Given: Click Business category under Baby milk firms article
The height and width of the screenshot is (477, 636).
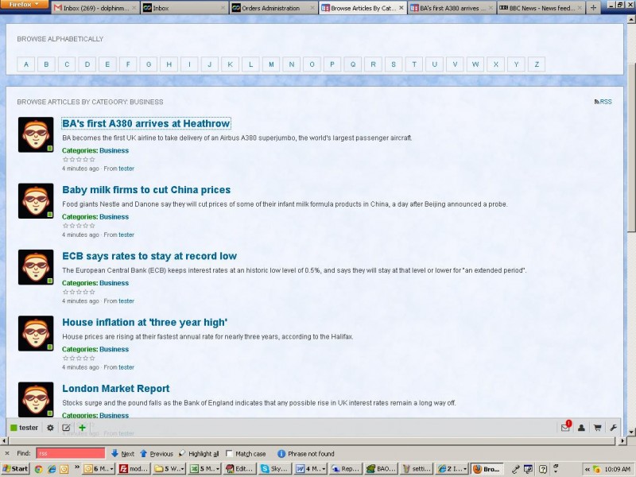Looking at the screenshot, I should pos(114,217).
